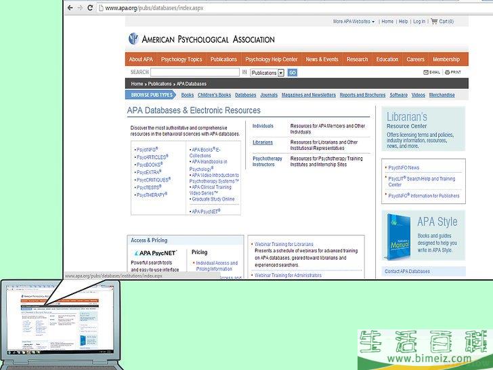
Task: Browse the Books pub type
Action: [188, 95]
